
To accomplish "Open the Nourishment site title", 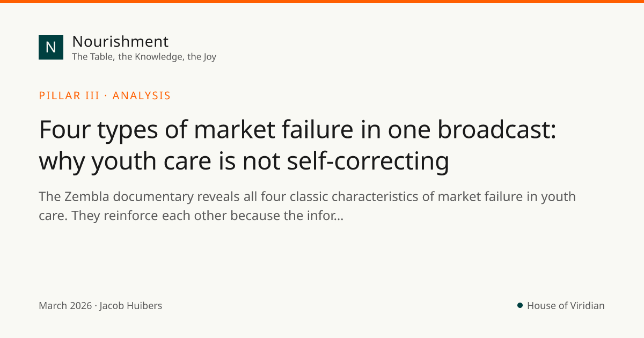I will (120, 41).
